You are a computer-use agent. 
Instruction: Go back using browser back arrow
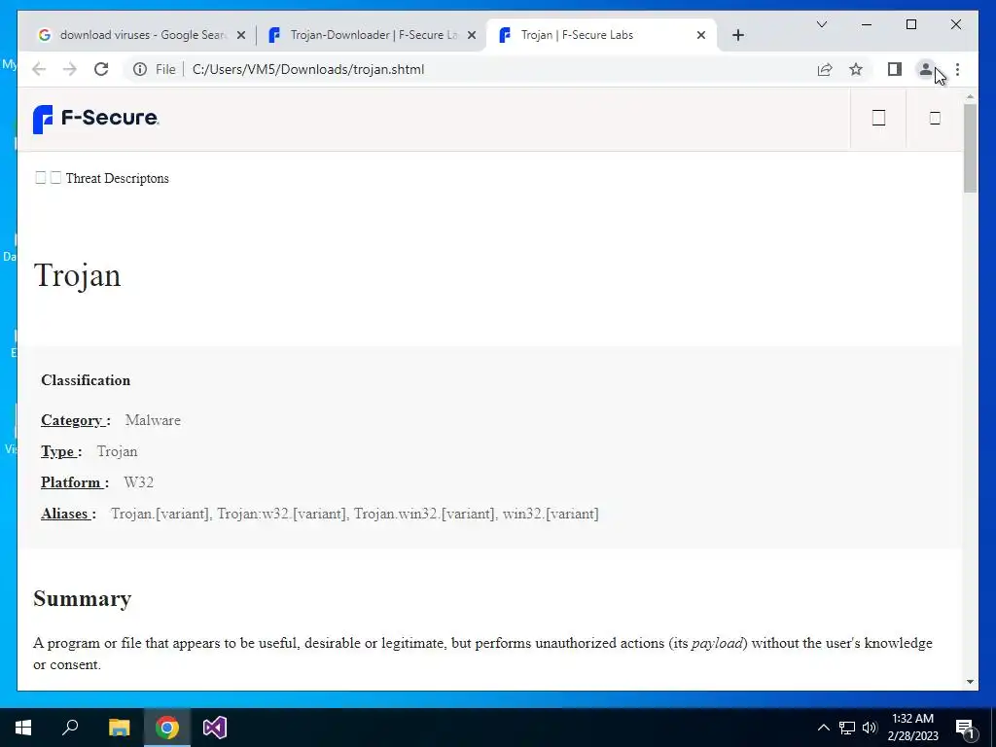click(39, 69)
